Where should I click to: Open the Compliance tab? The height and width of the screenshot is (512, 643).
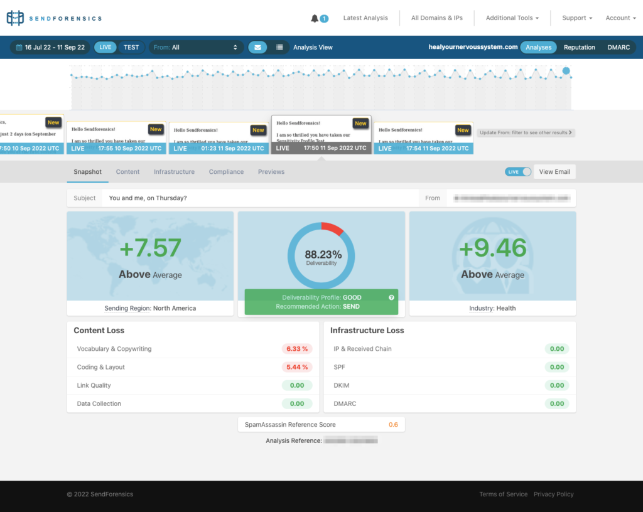[226, 172]
